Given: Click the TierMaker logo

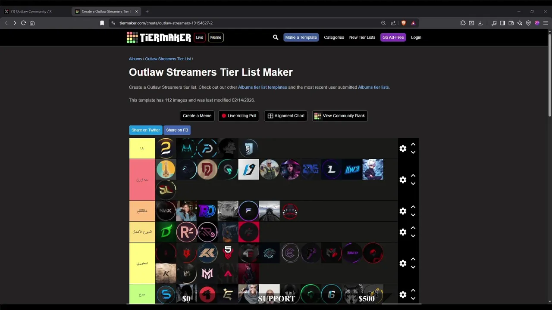Looking at the screenshot, I should tap(159, 37).
